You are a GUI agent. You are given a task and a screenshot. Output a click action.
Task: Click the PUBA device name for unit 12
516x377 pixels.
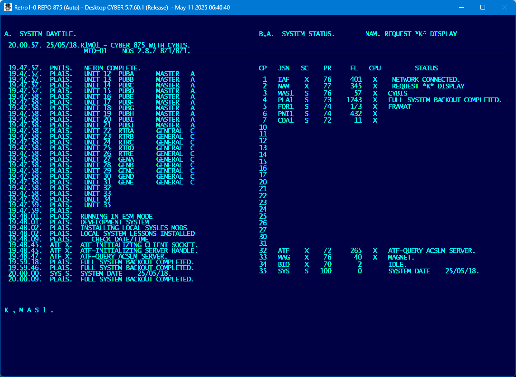click(126, 74)
